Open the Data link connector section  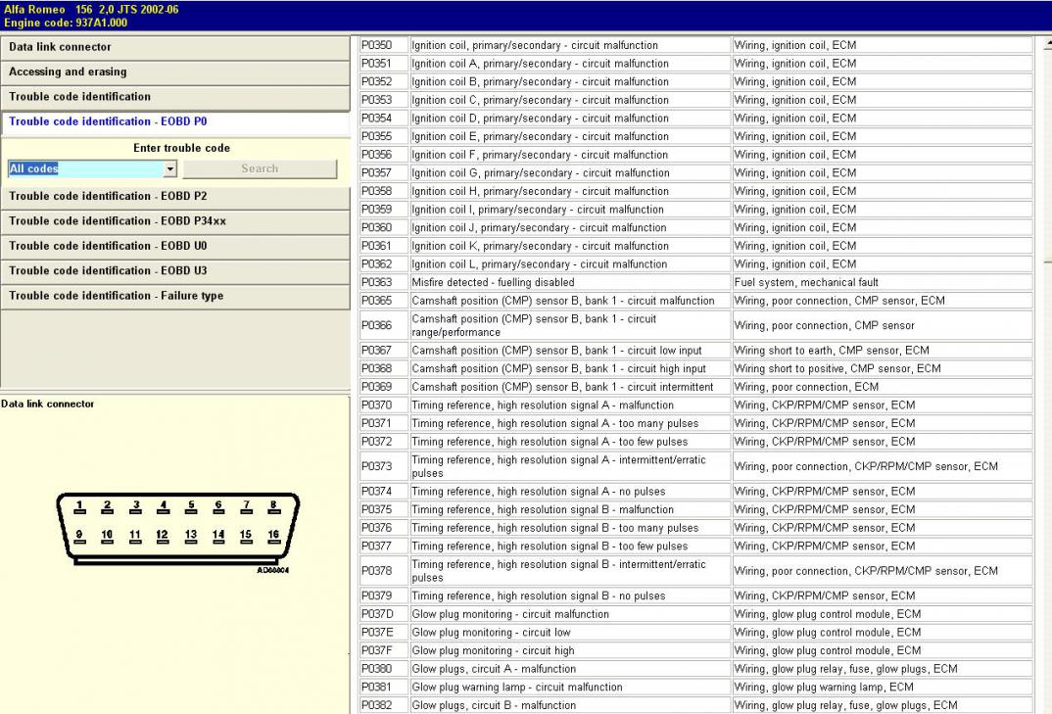pyautogui.click(x=175, y=48)
